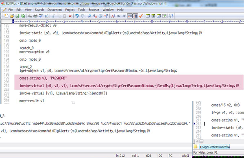244x158 pixels.
Task: Click the current line marker at 212
Action: point(194,124)
